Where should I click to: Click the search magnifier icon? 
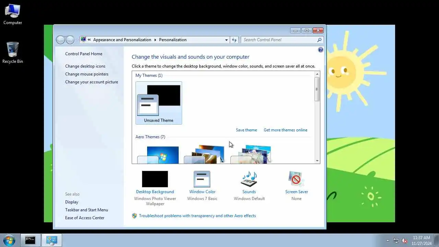(319, 40)
